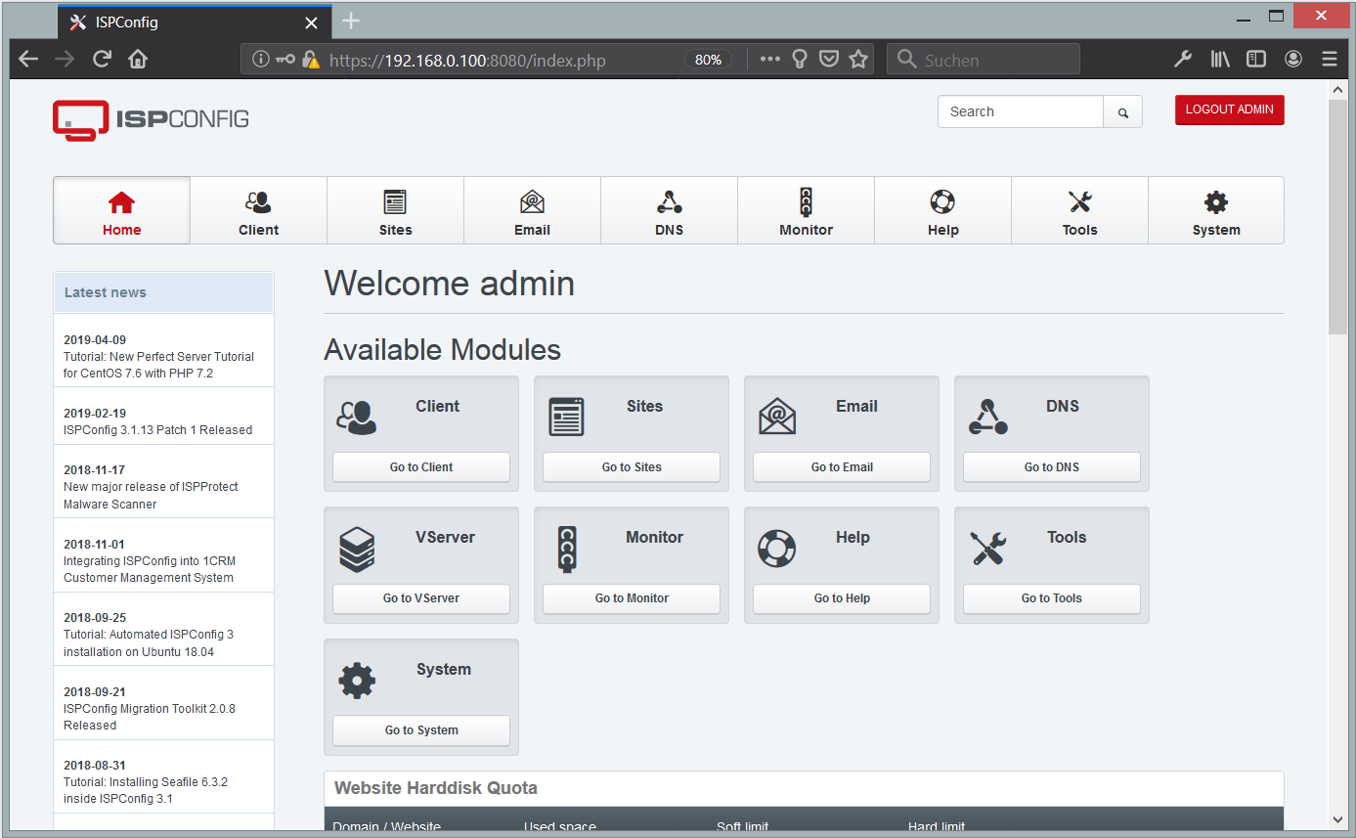This screenshot has height=838, width=1356.
Task: Go back with browser back arrow
Action: pyautogui.click(x=28, y=60)
